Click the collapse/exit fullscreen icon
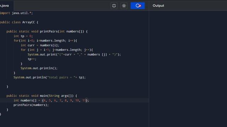 tap(114, 6)
